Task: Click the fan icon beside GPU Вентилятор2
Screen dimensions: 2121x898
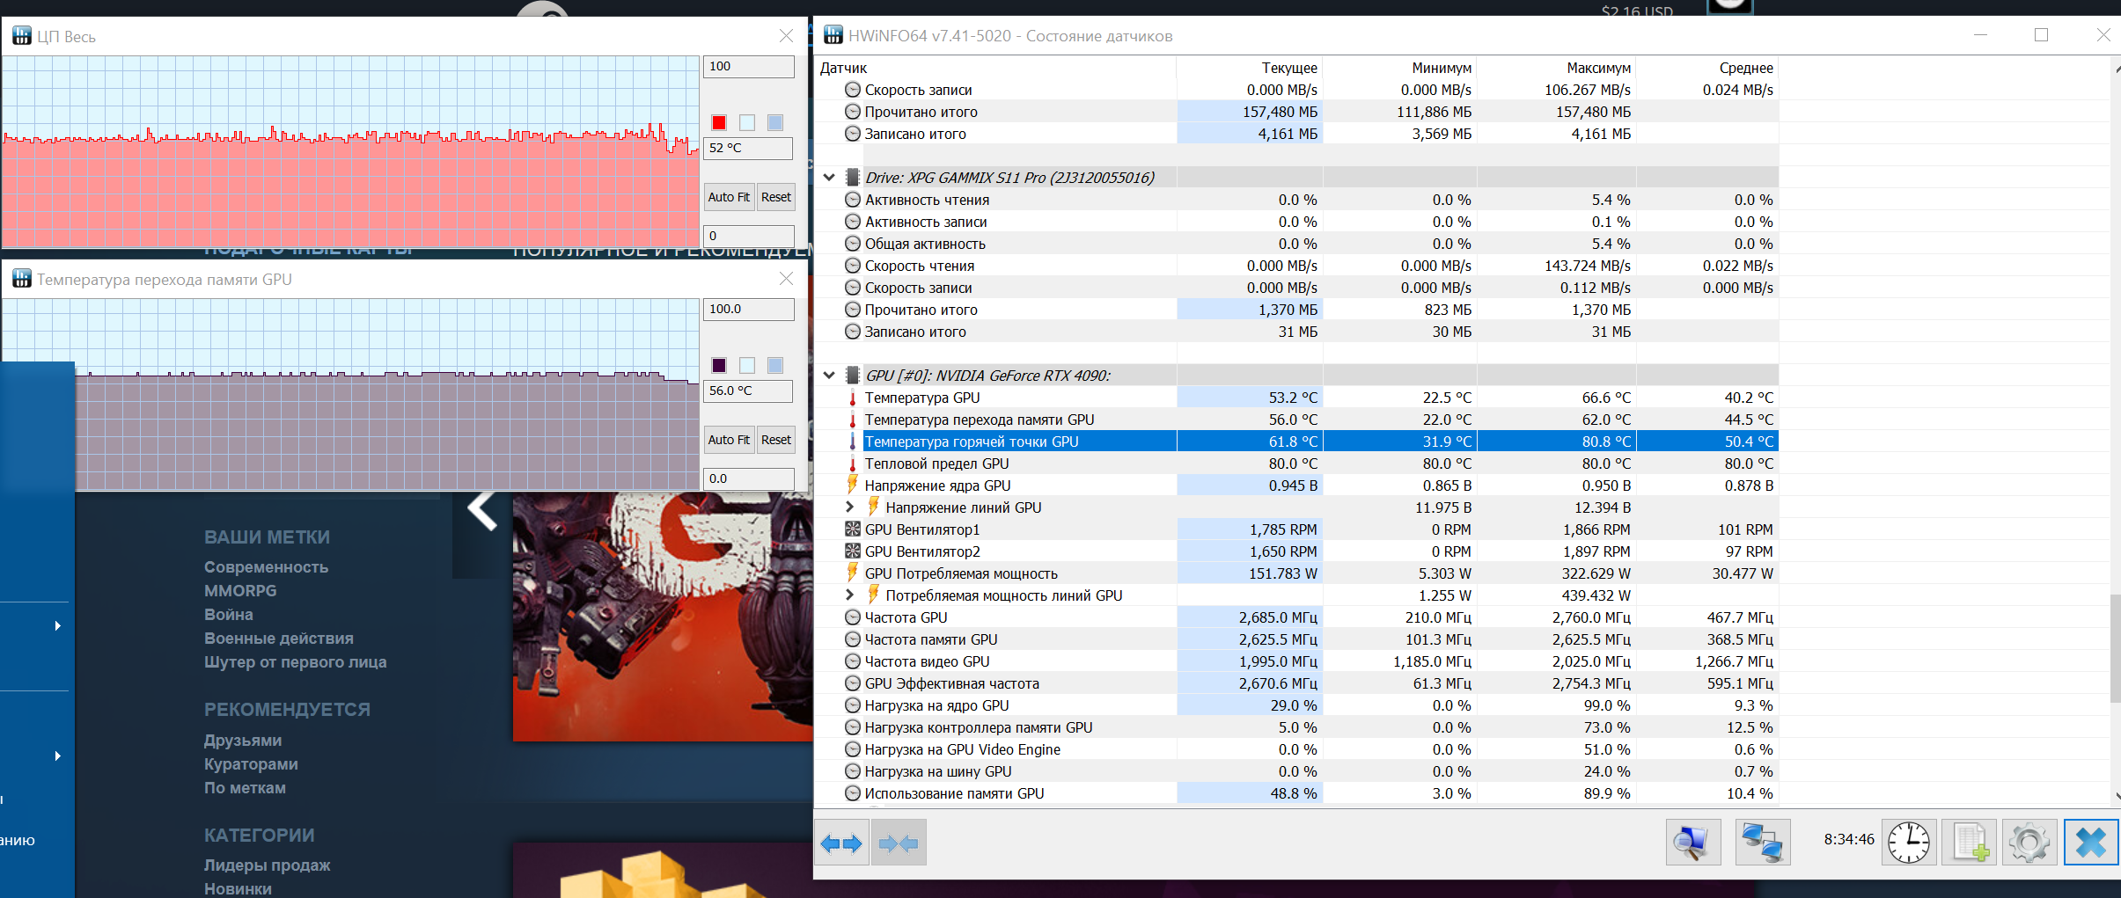Action: click(852, 551)
